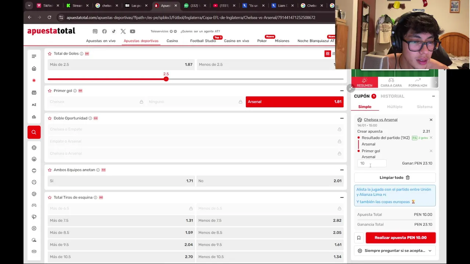Pick Menos de 8.5 corners at 2.05
The height and width of the screenshot is (264, 470).
(270, 232)
